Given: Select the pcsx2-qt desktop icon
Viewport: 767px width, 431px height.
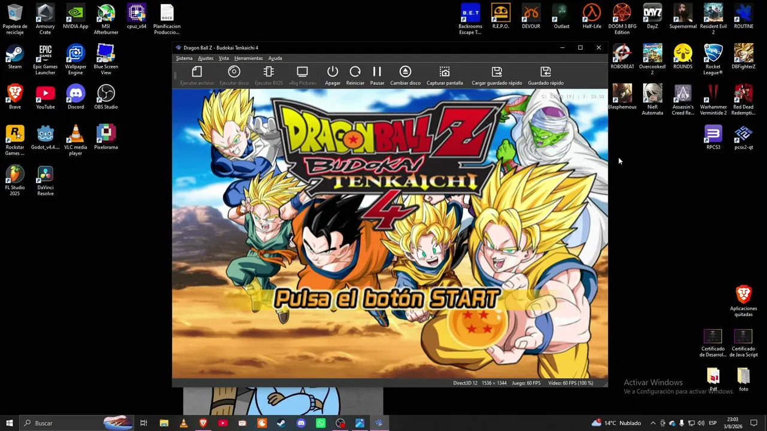Looking at the screenshot, I should (744, 137).
